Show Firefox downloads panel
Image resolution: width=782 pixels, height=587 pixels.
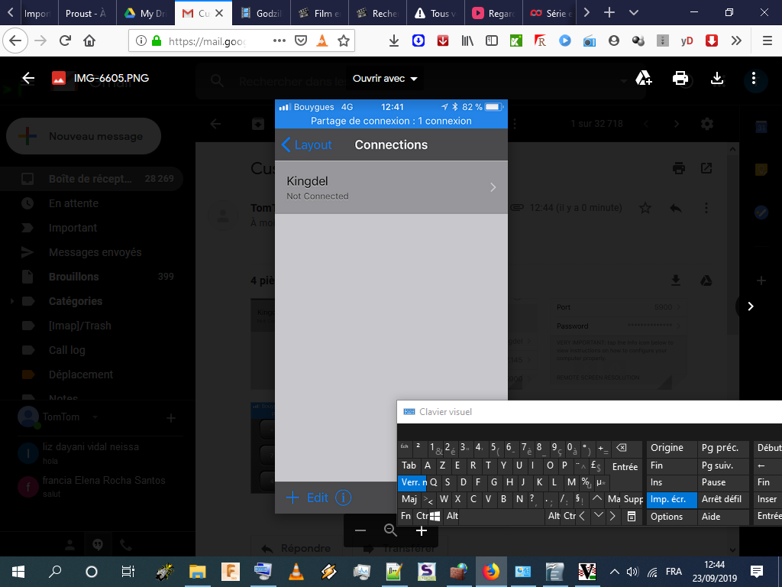394,41
